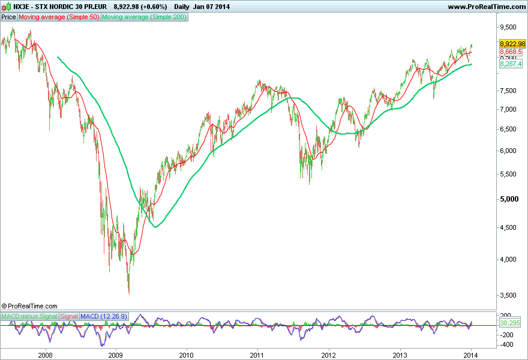Viewport: 528px width, 360px height.
Task: Click the 2008 time axis label
Action: click(45, 355)
